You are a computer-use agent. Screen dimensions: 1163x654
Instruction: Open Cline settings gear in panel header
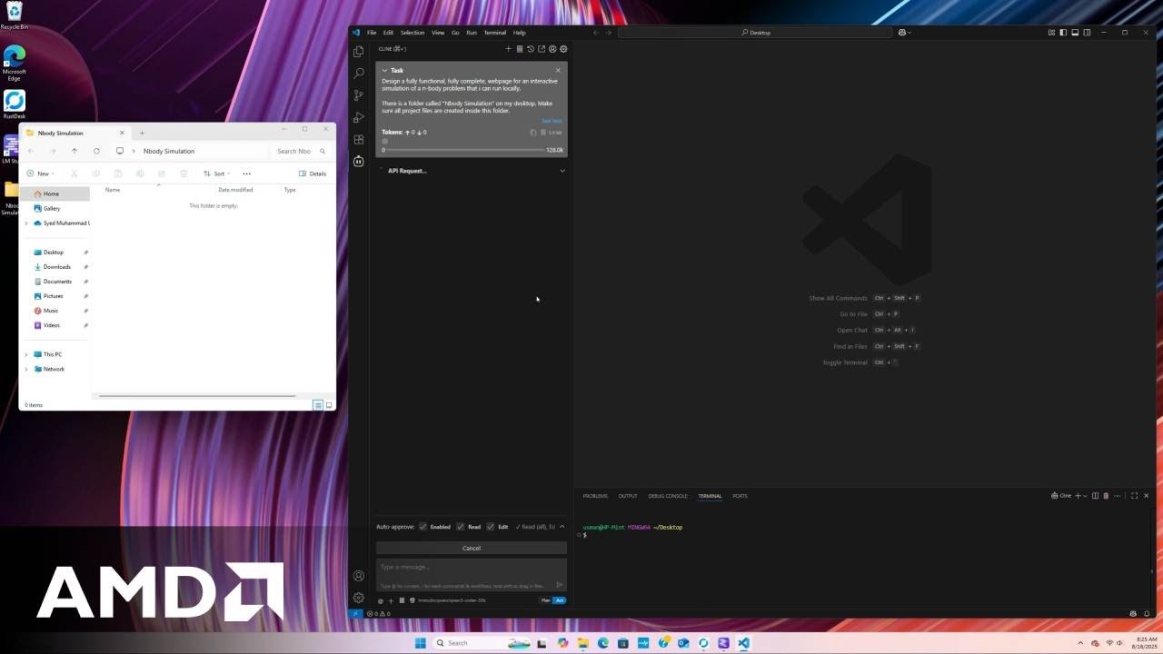pyautogui.click(x=563, y=49)
